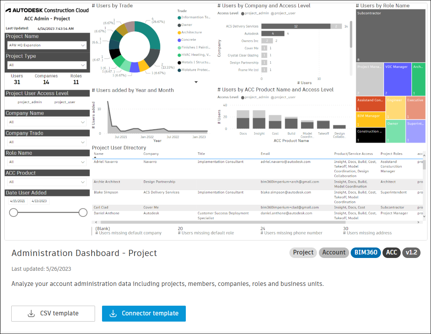This screenshot has height=334, width=431.
Task: Click the Project tag
Action: pyautogui.click(x=303, y=253)
